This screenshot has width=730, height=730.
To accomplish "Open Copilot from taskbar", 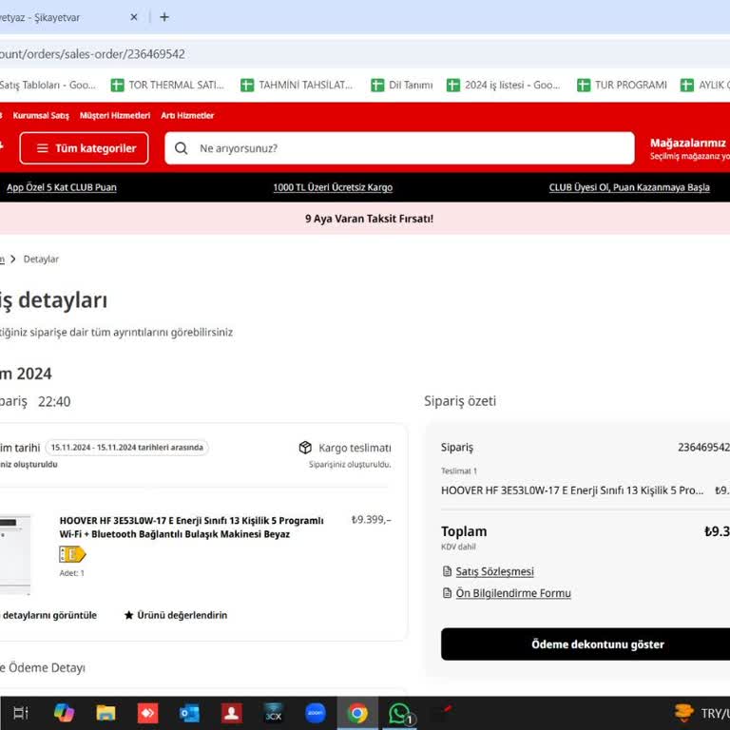I will 65,713.
